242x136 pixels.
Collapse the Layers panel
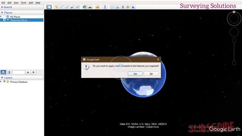click(x=2, y=77)
